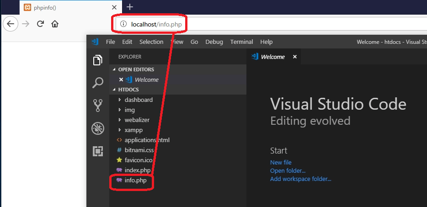Open the Selection menu
Image resolution: width=427 pixels, height=207 pixels.
[151, 42]
